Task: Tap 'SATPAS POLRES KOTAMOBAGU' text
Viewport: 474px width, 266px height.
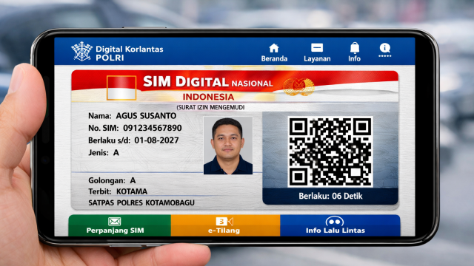Action: click(141, 202)
